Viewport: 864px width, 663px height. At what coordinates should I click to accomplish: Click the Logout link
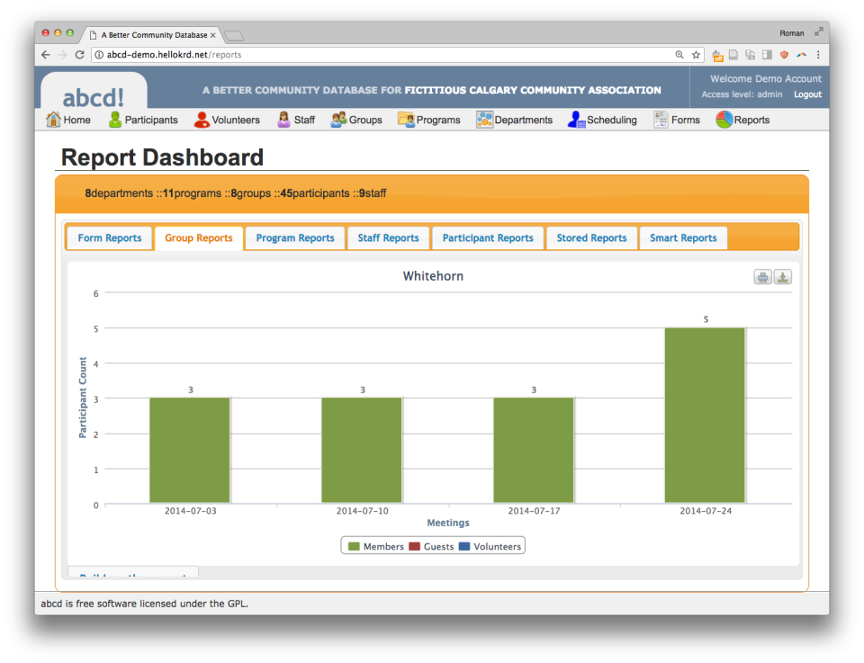pyautogui.click(x=807, y=94)
